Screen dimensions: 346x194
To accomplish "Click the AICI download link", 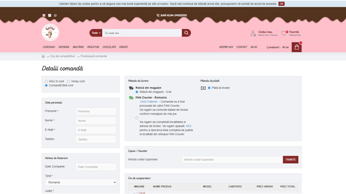I will 188,126.
